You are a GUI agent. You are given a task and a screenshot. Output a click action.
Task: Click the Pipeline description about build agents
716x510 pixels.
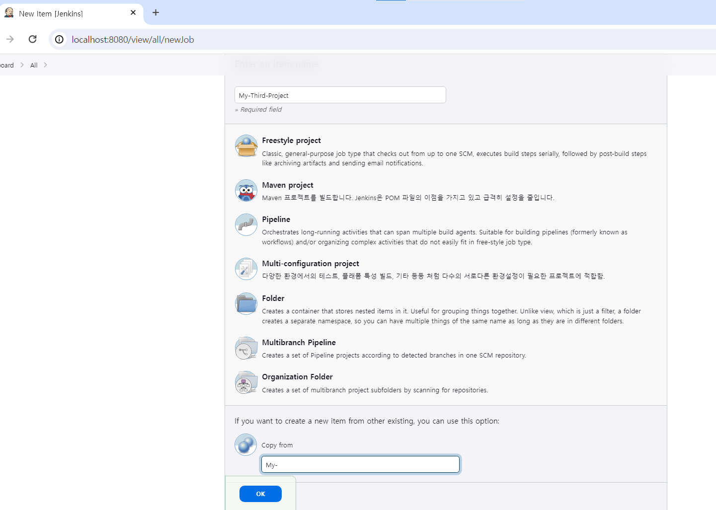pyautogui.click(x=445, y=237)
